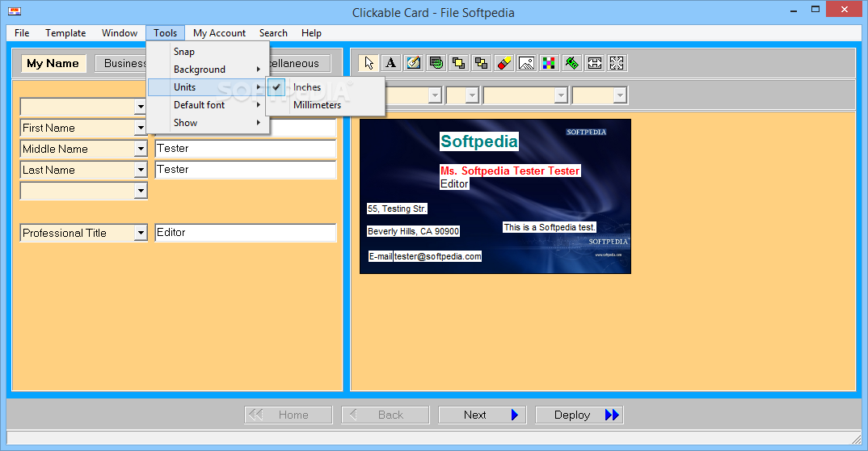The width and height of the screenshot is (868, 451).
Task: Open the First Name dropdown
Action: coord(141,128)
